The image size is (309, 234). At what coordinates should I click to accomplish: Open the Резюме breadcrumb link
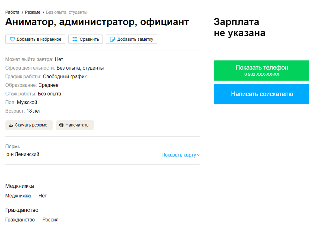(x=33, y=12)
